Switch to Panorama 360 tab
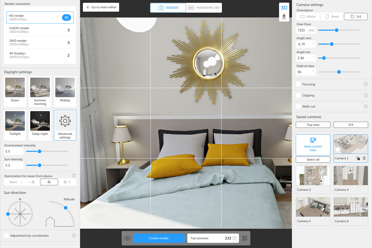Image resolution: width=372 pixels, height=248 pixels. [204, 8]
